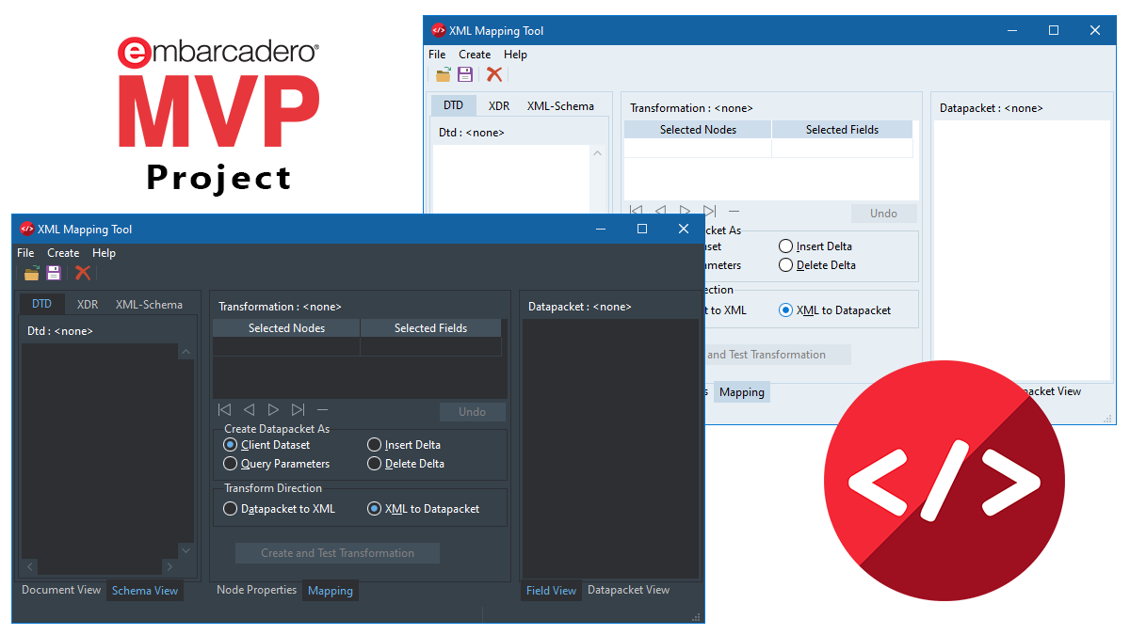Switch to XDR tab in light window
Viewport: 1130px width, 635px height.
click(x=499, y=105)
